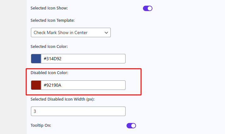
Task: Focus the Selected Disabled Icon Width field
Action: point(78,111)
